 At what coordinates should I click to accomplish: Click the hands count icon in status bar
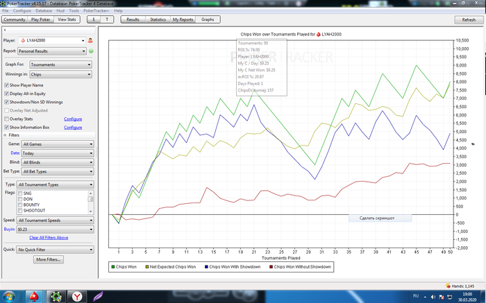[448, 286]
